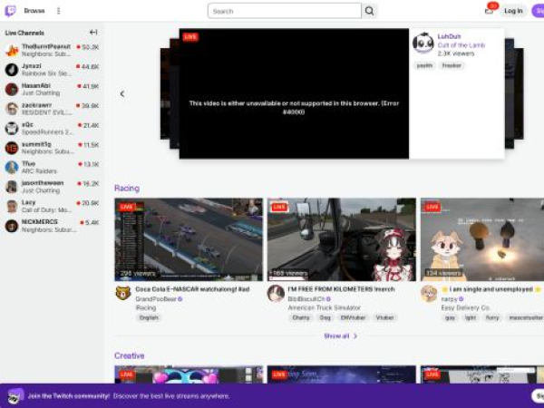Open jasontheween channel avatar
544x408 pixels.
(x=12, y=187)
